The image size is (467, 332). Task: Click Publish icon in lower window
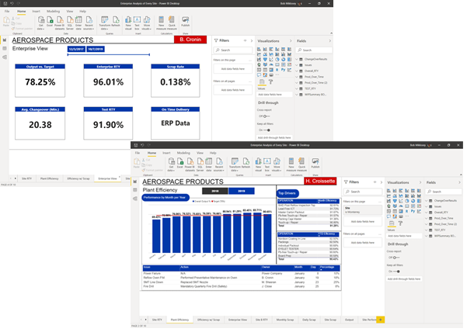pyautogui.click(x=315, y=161)
